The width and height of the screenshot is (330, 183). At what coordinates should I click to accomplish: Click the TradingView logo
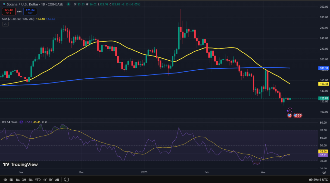pos(20,165)
